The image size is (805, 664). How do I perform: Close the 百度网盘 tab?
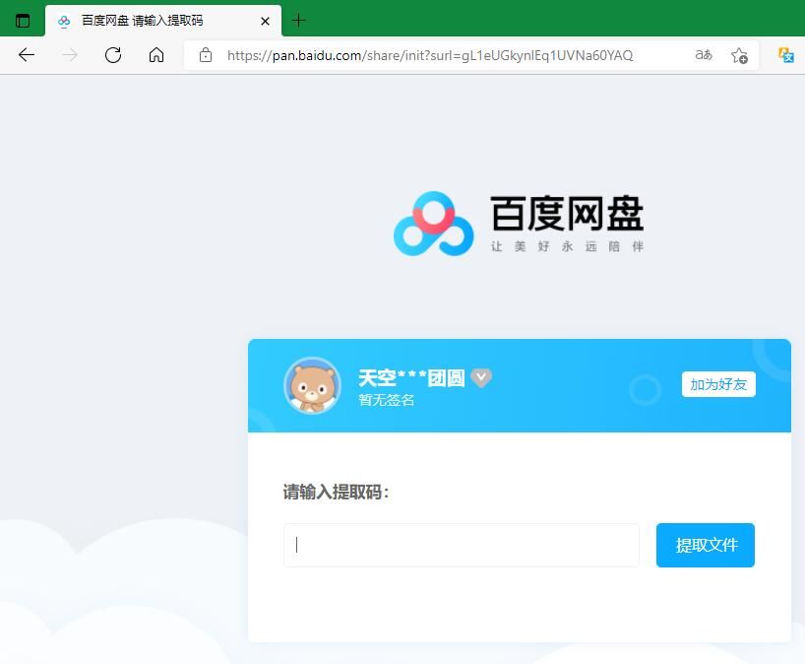pyautogui.click(x=265, y=21)
